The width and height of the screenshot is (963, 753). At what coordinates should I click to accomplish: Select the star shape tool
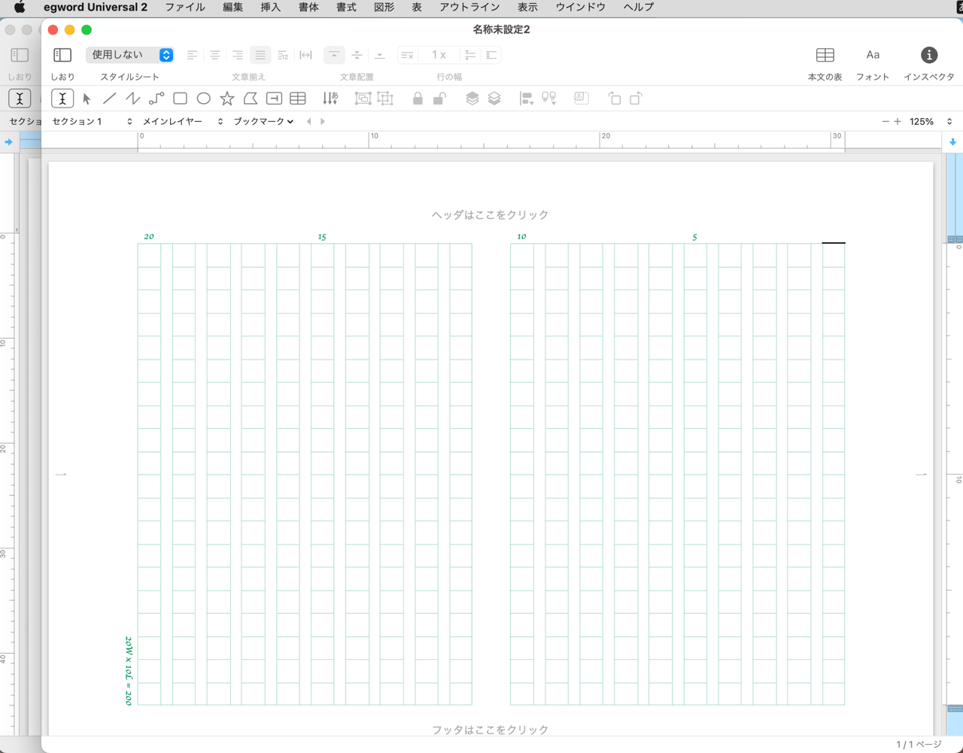[227, 99]
